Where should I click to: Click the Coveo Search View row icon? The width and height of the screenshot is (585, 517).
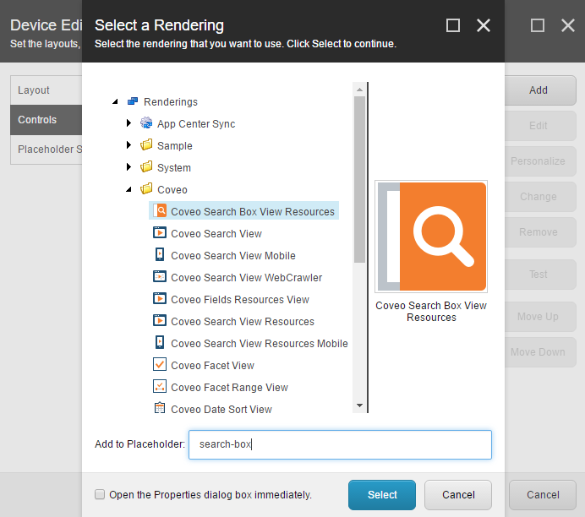click(160, 233)
